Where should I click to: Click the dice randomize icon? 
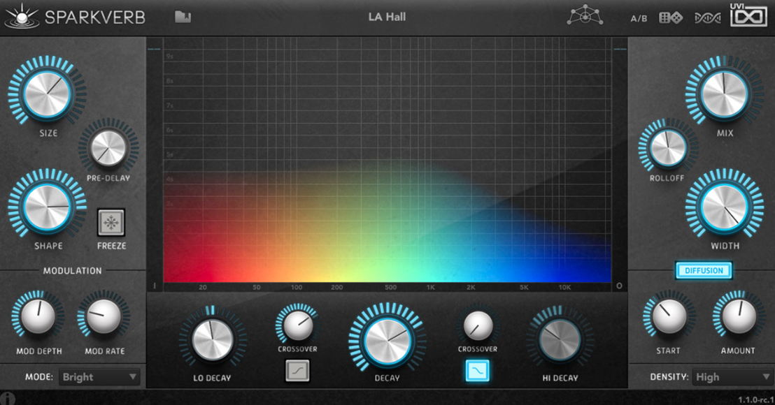[x=671, y=18]
